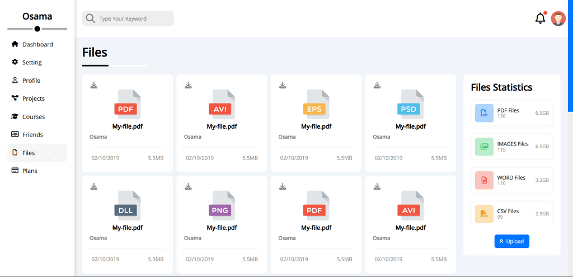Click the My-file.pdf name under EPS icon

316,126
